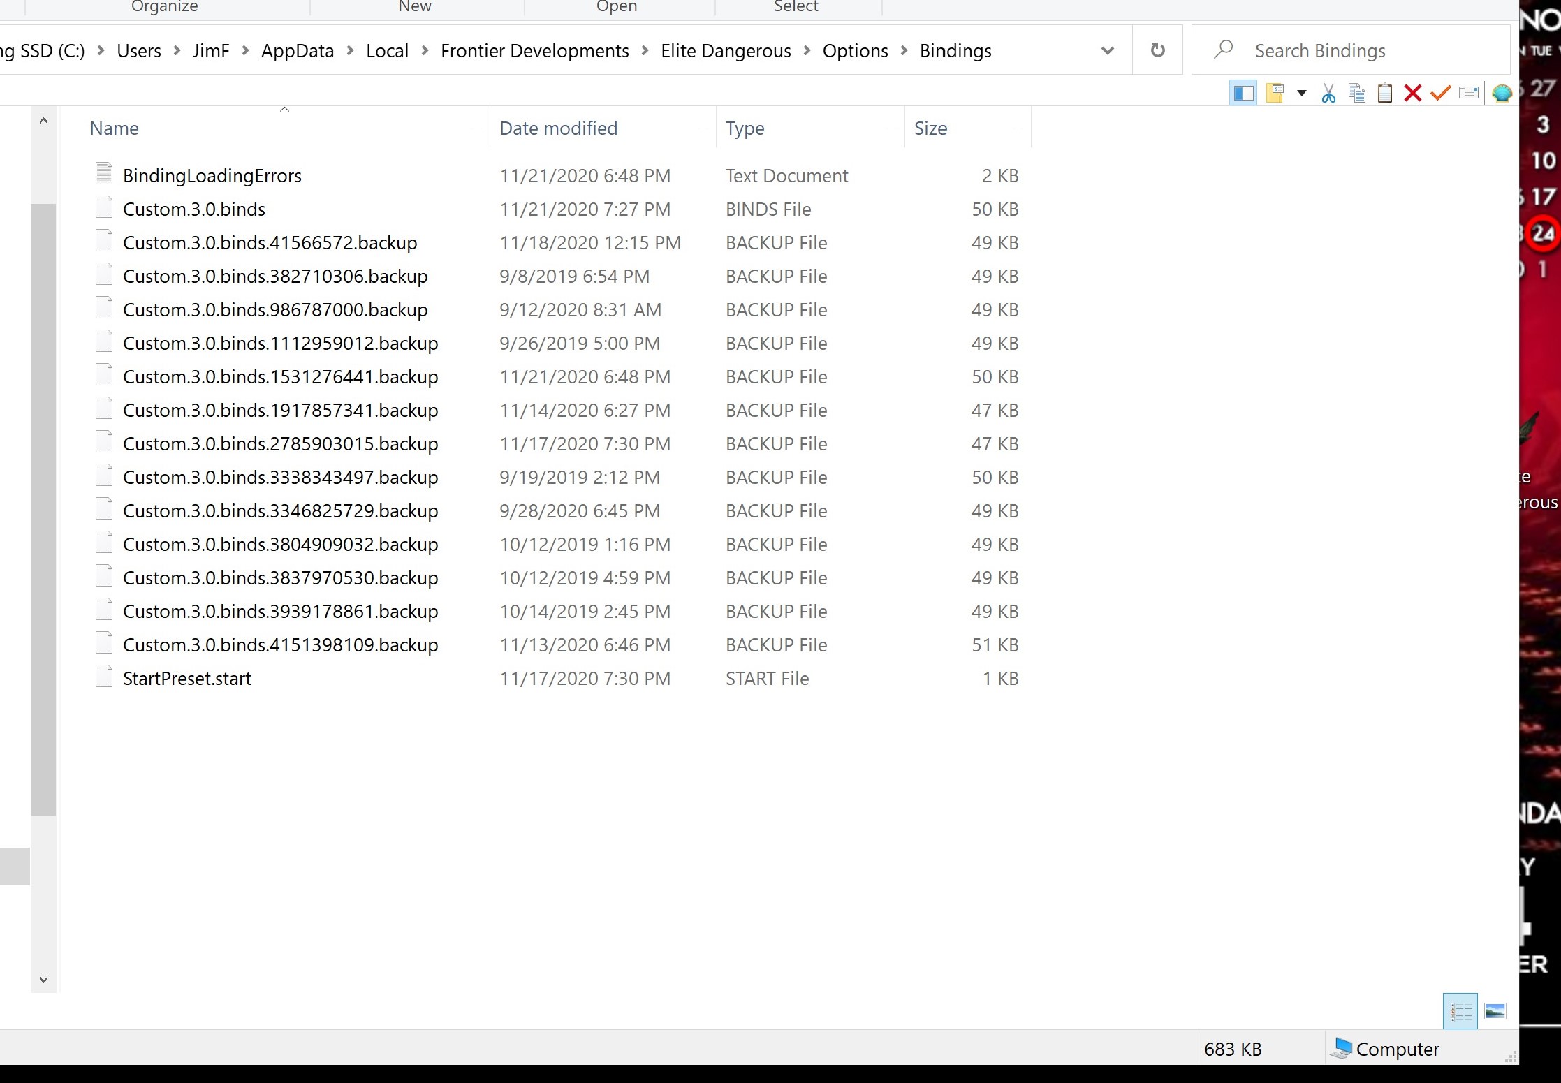
Task: Expand chevron after Users breadcrumb
Action: click(177, 50)
